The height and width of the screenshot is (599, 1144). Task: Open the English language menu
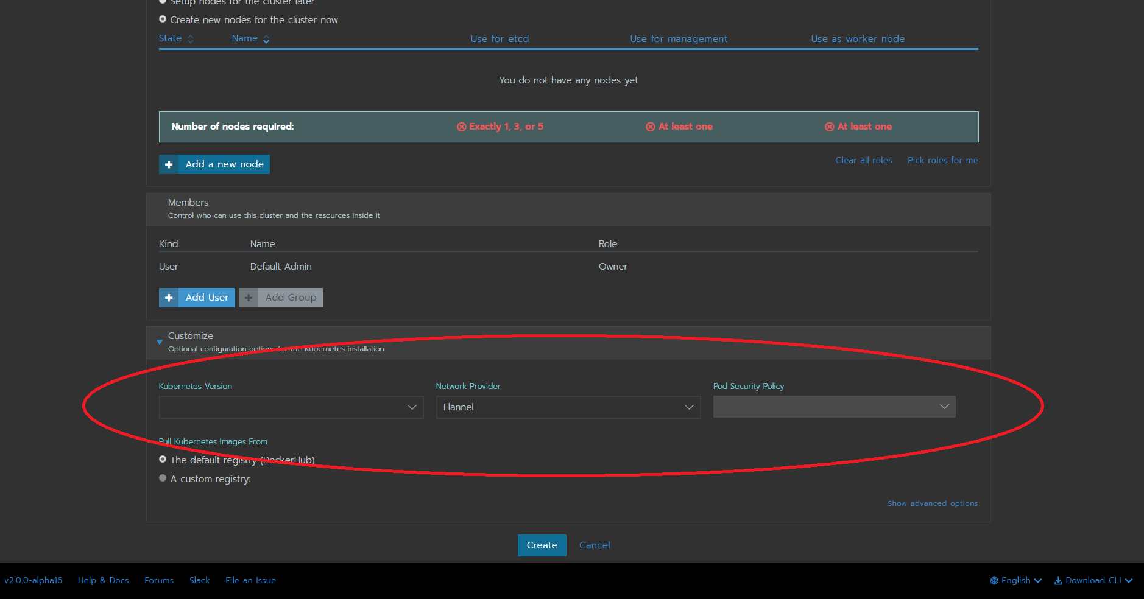pyautogui.click(x=1015, y=580)
